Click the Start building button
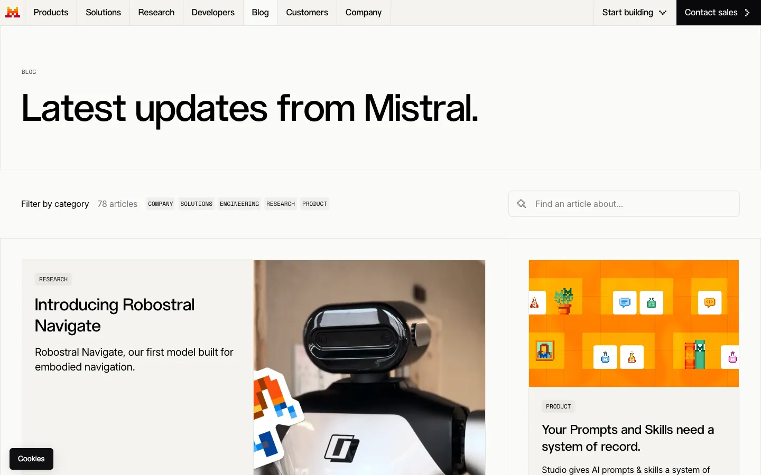 [x=635, y=12]
